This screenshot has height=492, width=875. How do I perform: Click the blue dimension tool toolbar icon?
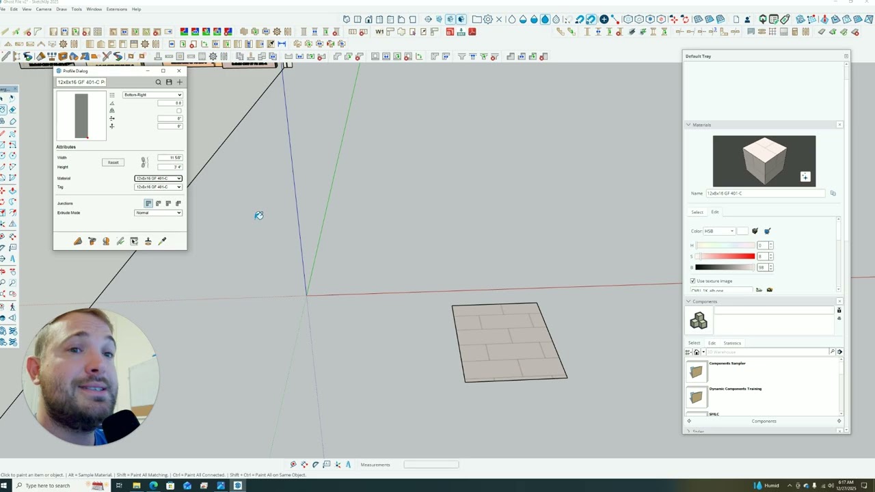pyautogui.click(x=282, y=44)
